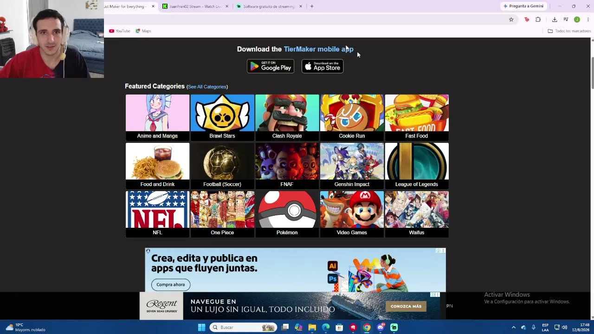Select the Fast Food category tile

point(417,117)
